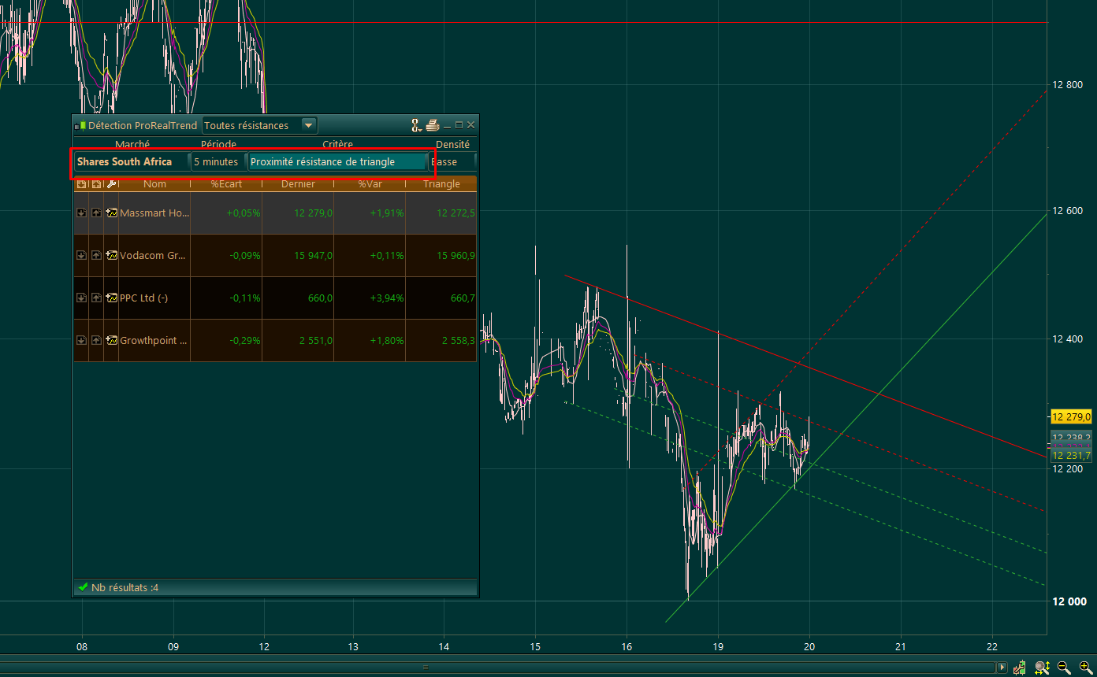Open new chart icon for PPC Ltd row

click(111, 298)
